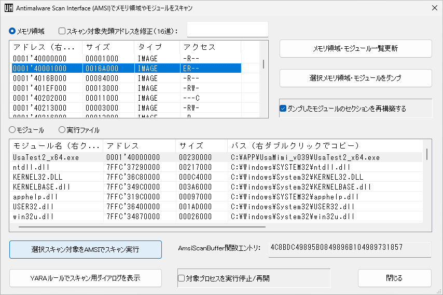
Task: Click the hex address input field
Action: click(227, 30)
